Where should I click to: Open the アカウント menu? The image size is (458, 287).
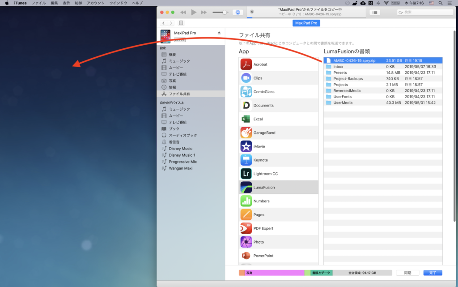[x=95, y=3]
